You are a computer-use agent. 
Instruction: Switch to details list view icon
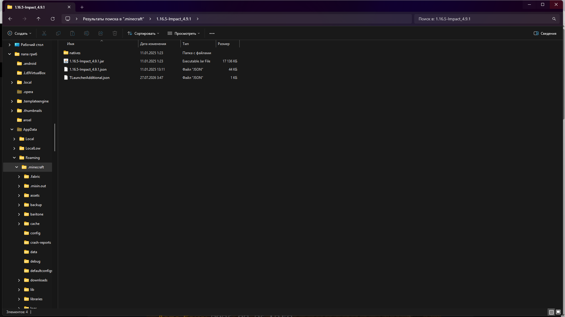[551, 312]
